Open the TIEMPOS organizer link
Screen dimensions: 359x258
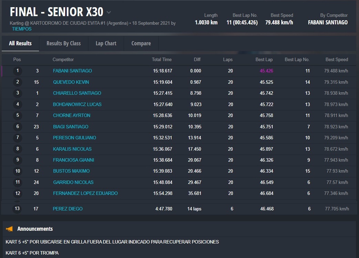click(x=22, y=29)
